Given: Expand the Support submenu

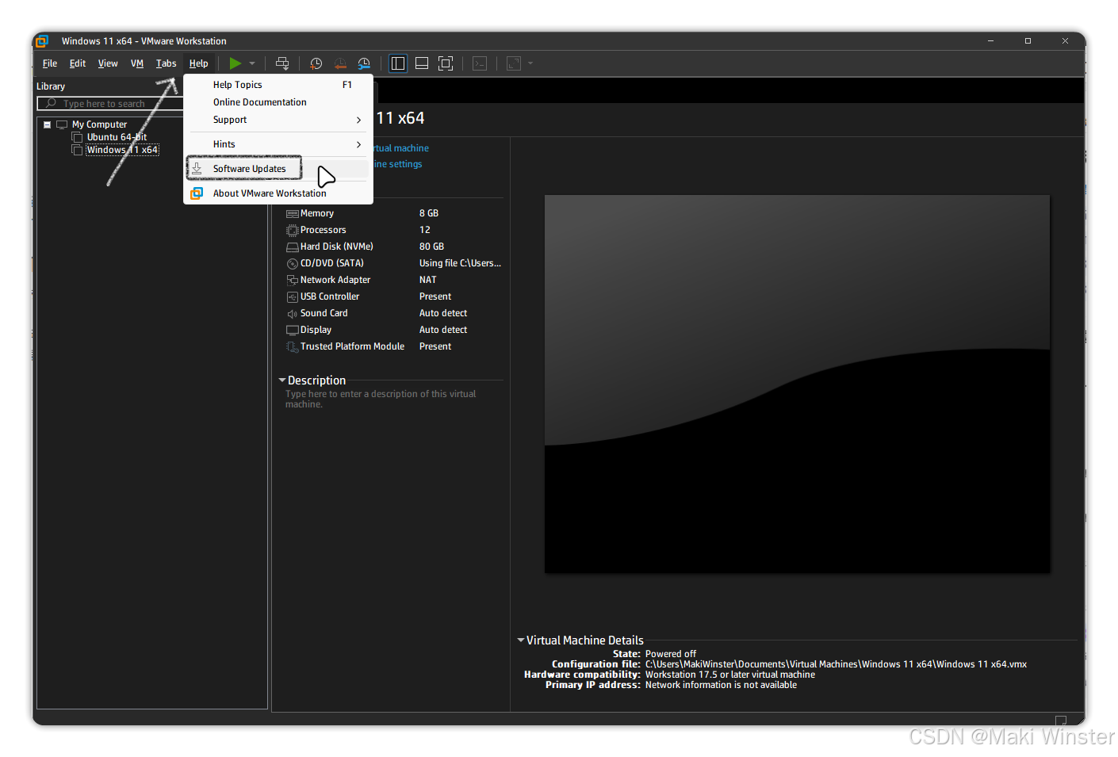Looking at the screenshot, I should (278, 120).
